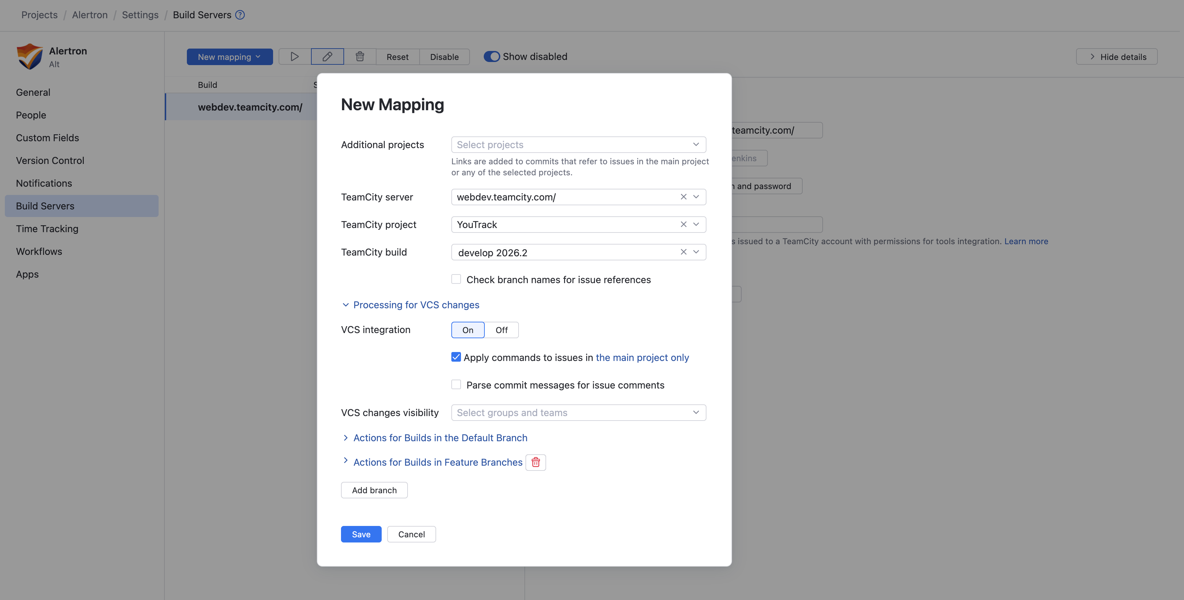Enable Check branch names for issue references

456,279
